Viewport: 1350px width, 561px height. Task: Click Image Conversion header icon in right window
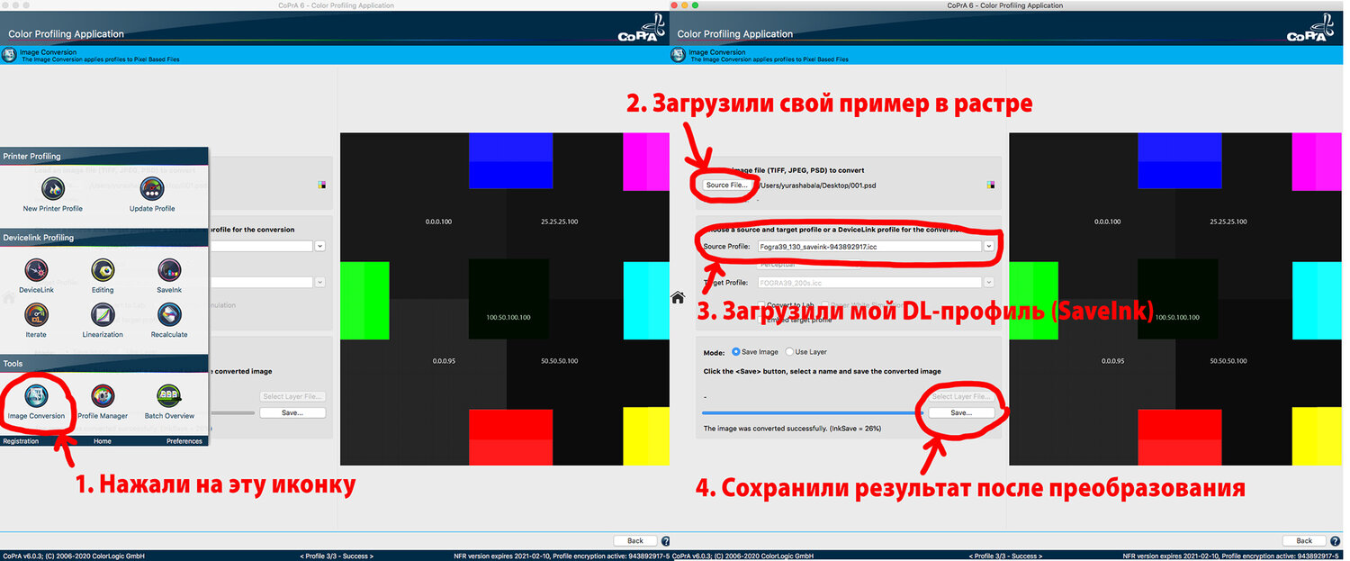coord(678,56)
